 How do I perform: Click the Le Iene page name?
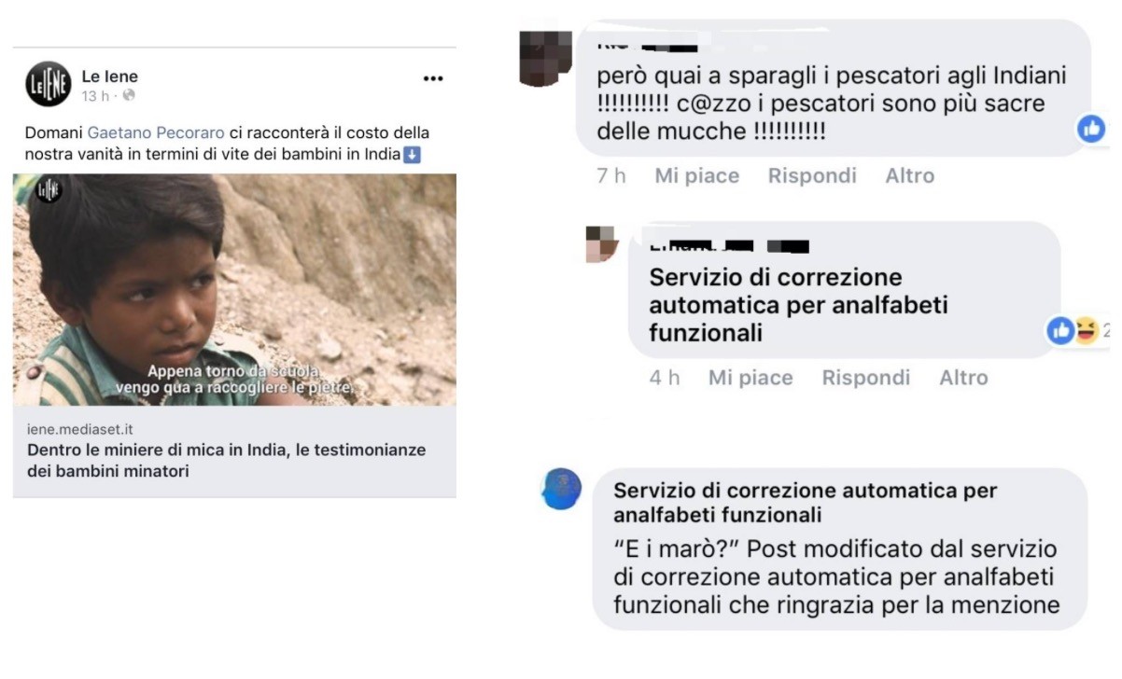coord(110,76)
